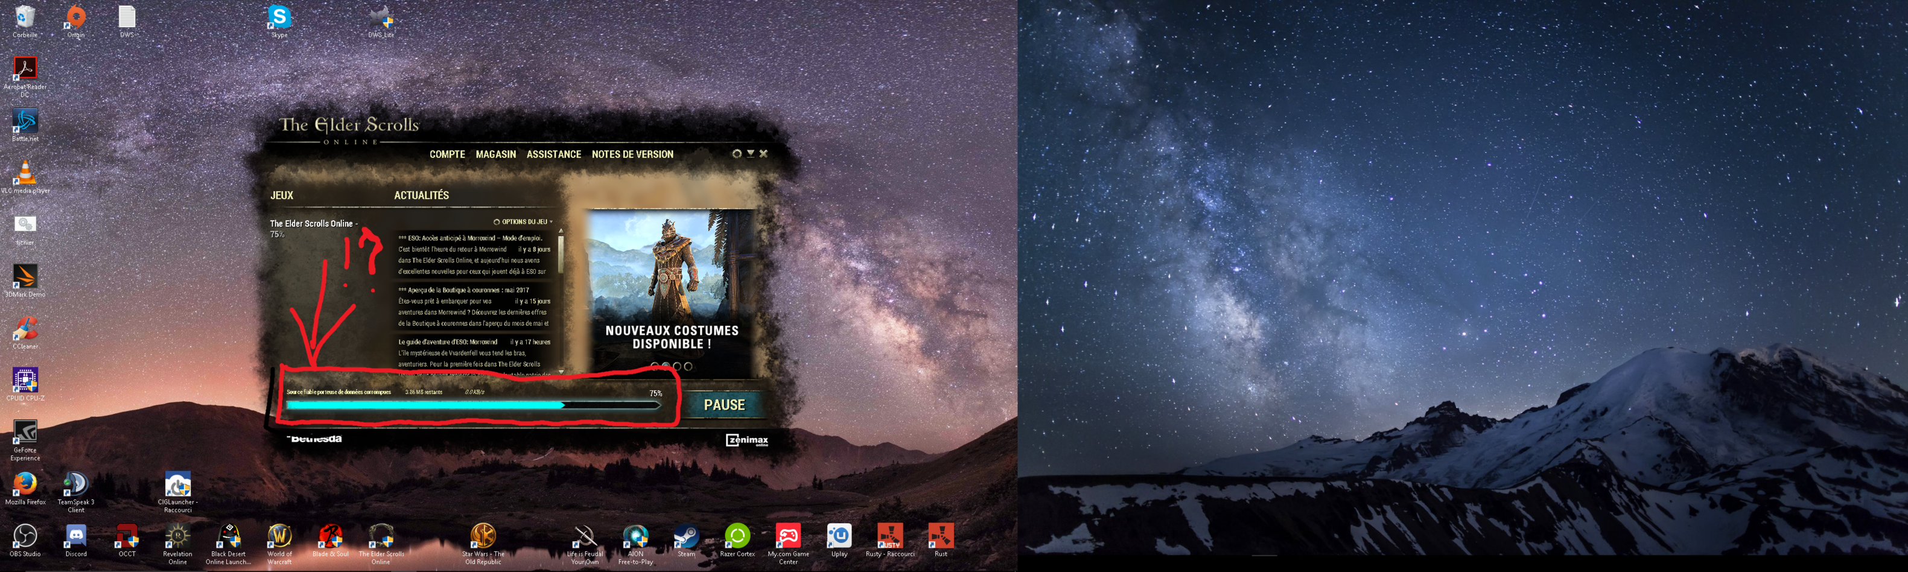
Task: Select the Rust desktop shortcut
Action: (941, 540)
